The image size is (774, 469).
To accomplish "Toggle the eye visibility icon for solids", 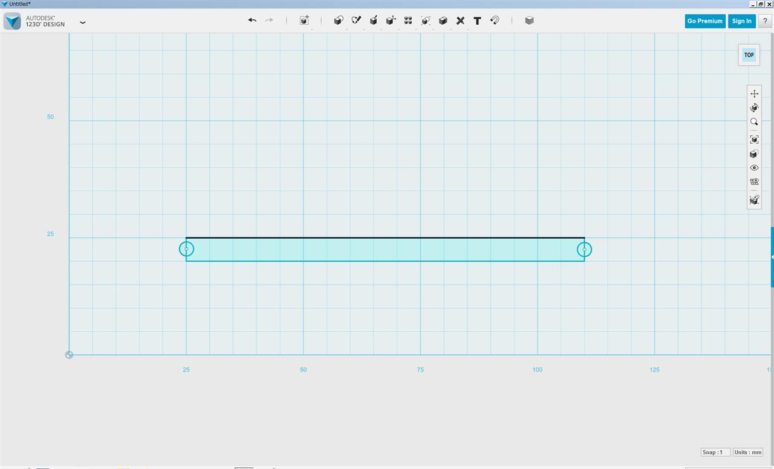I will (754, 168).
